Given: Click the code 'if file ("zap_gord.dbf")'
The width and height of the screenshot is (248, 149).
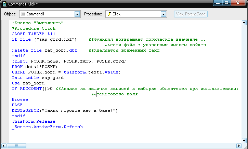Looking at the screenshot, I should click(x=44, y=39).
